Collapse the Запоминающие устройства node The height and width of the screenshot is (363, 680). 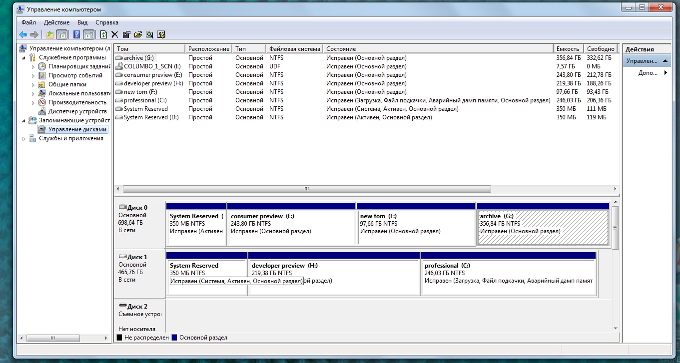tap(24, 120)
